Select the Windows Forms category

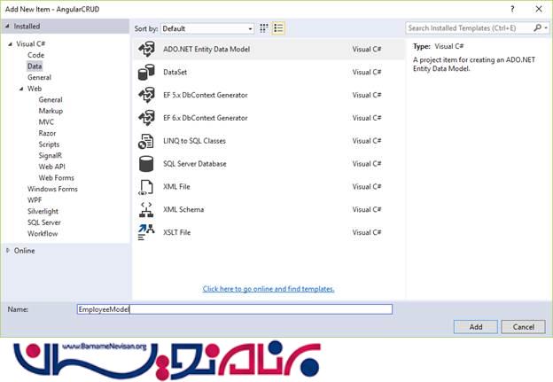pos(52,189)
